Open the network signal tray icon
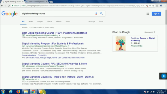 [151, 92]
